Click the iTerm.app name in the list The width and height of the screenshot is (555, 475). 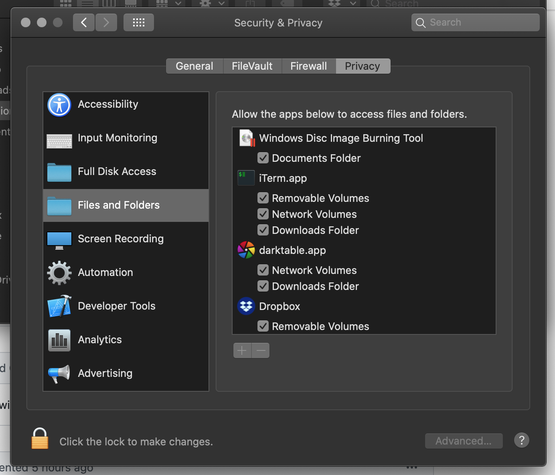(x=283, y=178)
